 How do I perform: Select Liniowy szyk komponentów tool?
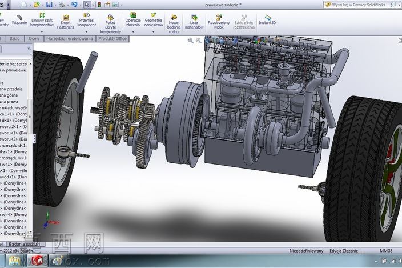(42, 19)
